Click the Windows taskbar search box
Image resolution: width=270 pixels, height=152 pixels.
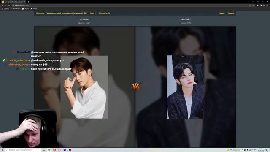[23, 150]
